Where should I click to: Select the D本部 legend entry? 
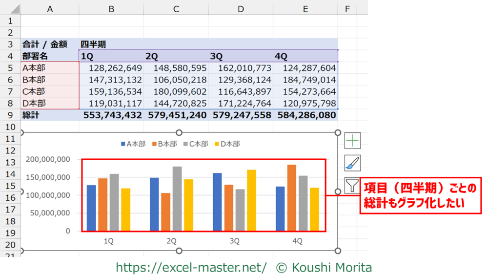pos(227,144)
